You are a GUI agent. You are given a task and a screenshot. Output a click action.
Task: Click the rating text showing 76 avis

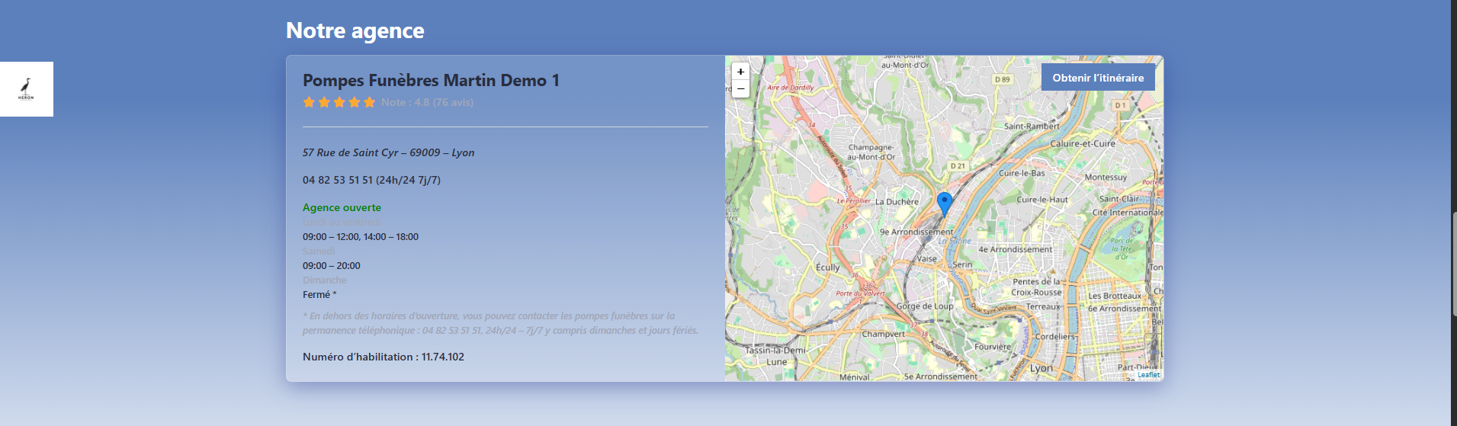[x=427, y=102]
